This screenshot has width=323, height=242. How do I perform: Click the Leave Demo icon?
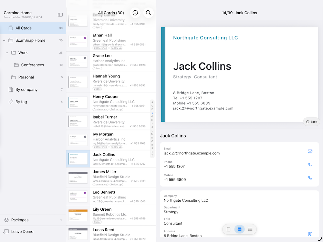click(x=6, y=231)
